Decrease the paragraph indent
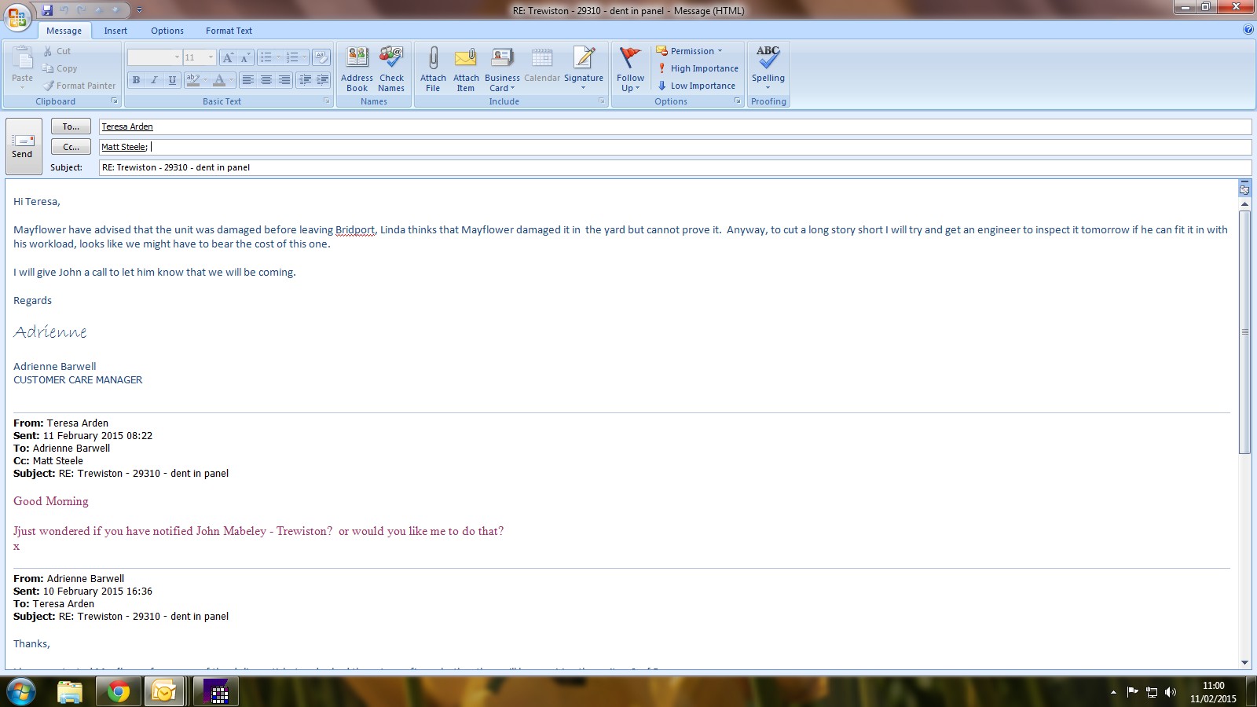 [305, 80]
